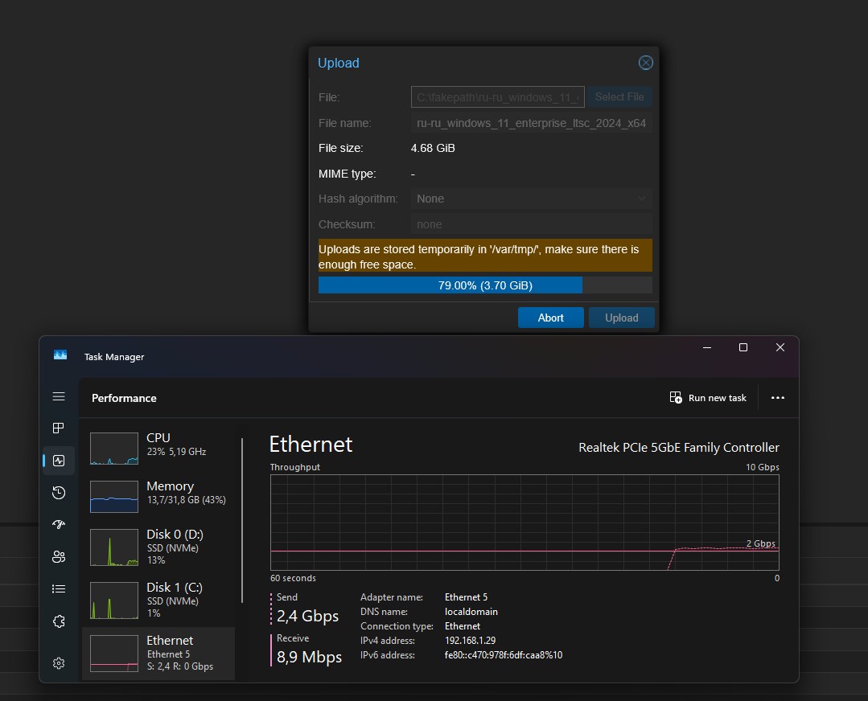Click the Upload dialog title
Viewport: 868px width, 701px height.
pyautogui.click(x=338, y=63)
